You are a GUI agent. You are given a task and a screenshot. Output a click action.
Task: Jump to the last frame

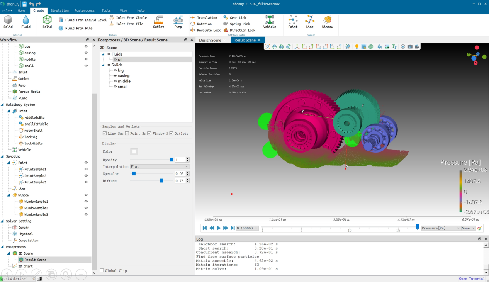(233, 228)
